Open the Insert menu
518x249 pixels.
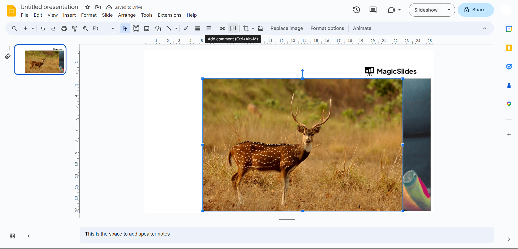[x=69, y=15]
